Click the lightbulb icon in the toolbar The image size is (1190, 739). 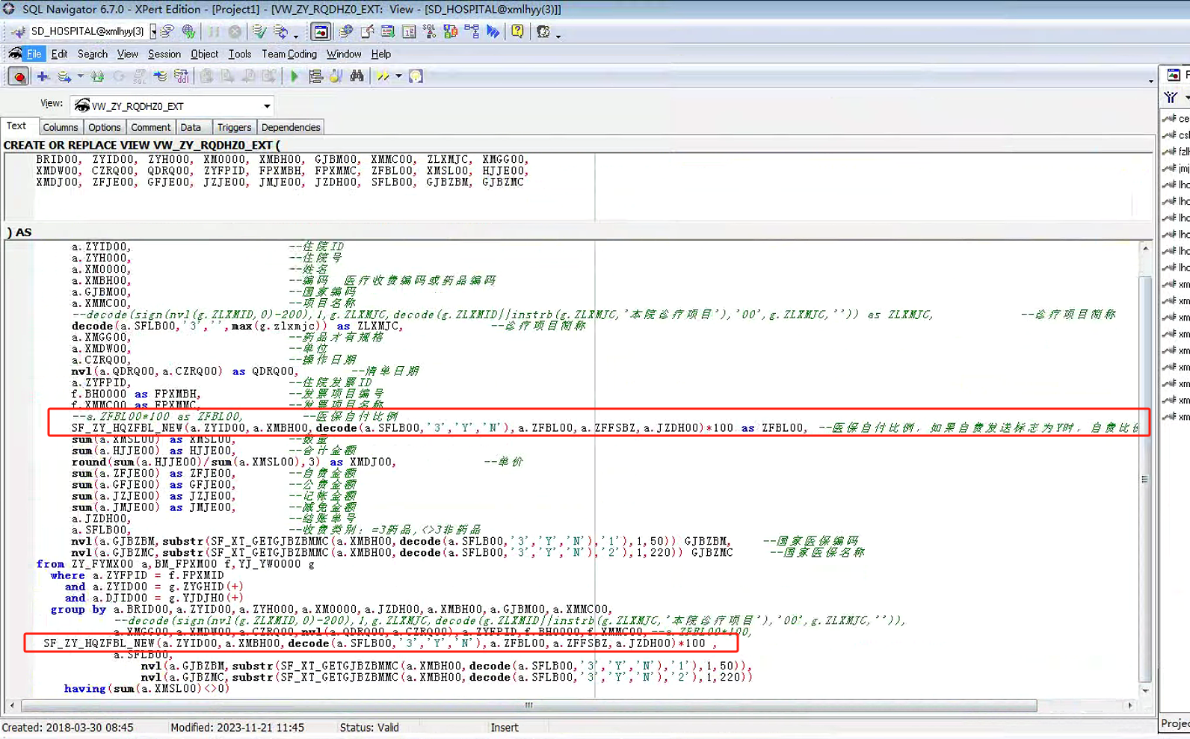416,76
